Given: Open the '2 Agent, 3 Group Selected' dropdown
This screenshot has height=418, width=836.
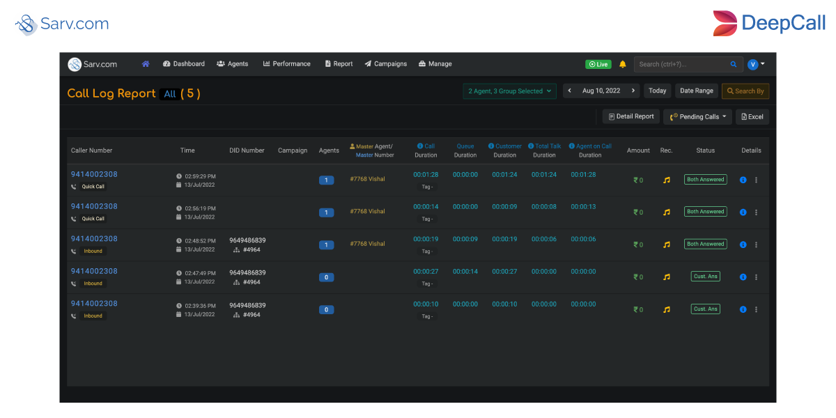Looking at the screenshot, I should (x=509, y=91).
